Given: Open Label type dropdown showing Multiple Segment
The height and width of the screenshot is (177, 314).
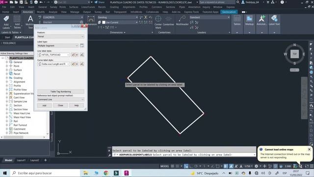Looking at the screenshot, I should pos(58,46).
